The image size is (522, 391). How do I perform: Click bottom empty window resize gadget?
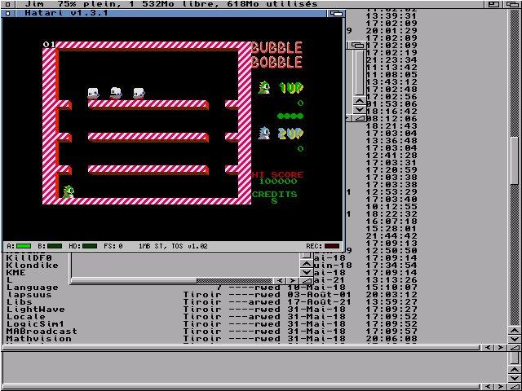coord(514,387)
